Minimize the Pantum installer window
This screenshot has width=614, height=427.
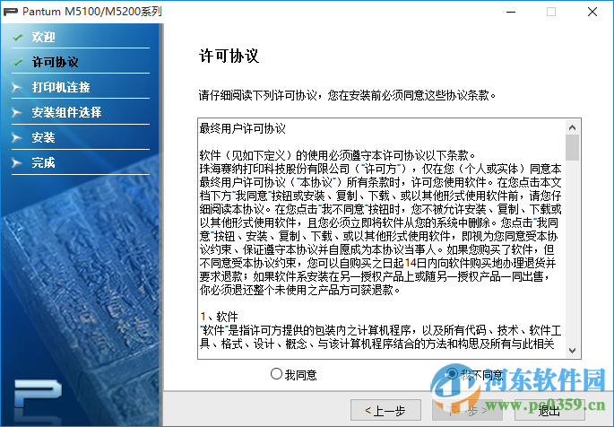click(x=511, y=12)
